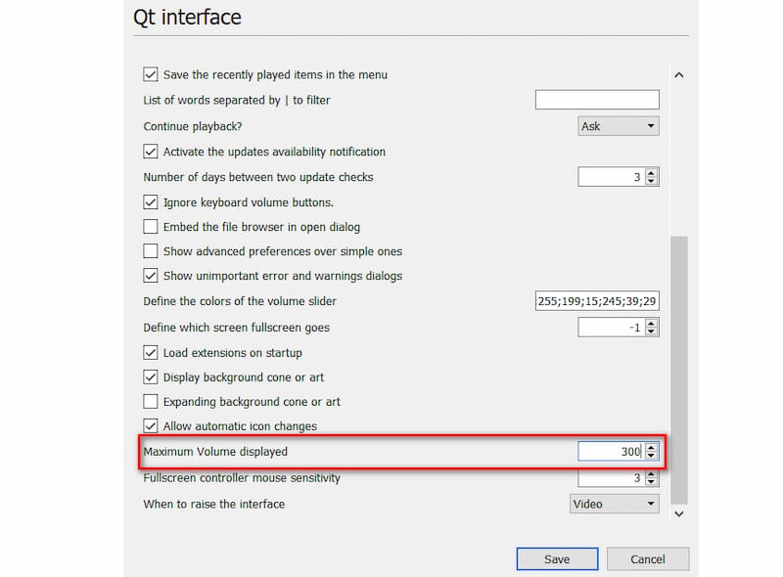
Task: Toggle Ignore keyboard volume buttons checkbox
Action: (x=151, y=202)
